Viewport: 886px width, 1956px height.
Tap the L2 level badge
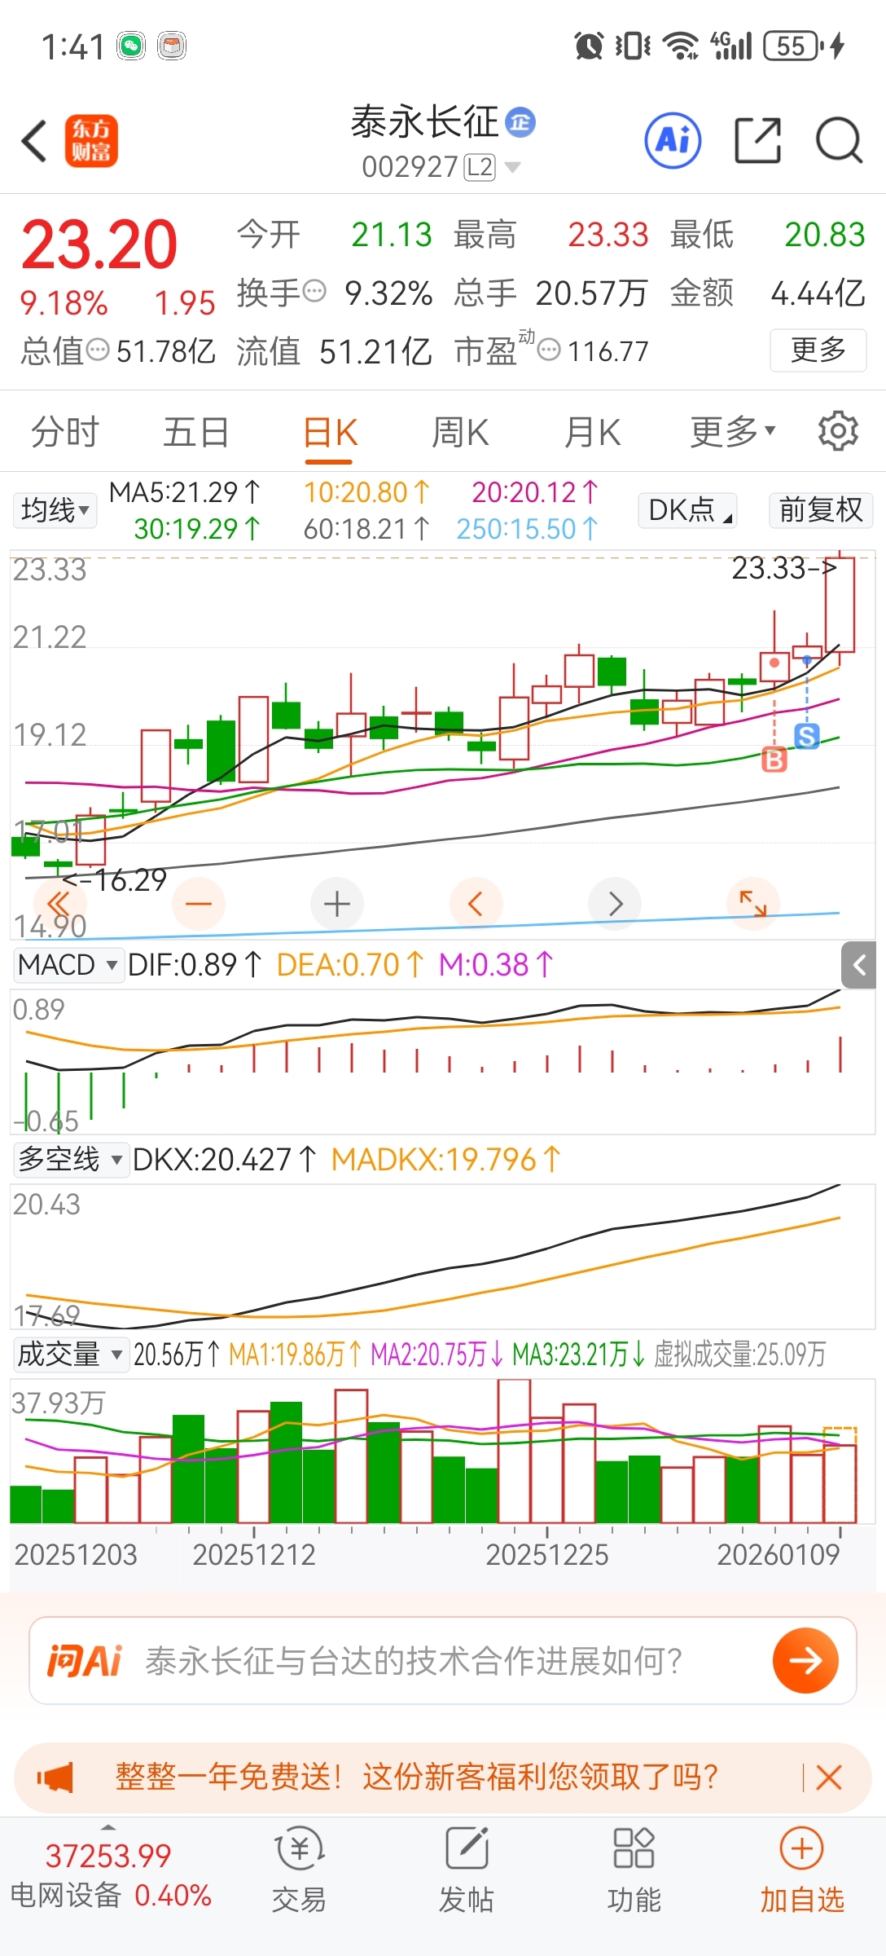pyautogui.click(x=480, y=167)
